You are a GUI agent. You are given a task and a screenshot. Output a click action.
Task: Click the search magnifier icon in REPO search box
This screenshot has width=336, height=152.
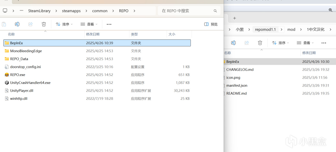[215, 11]
